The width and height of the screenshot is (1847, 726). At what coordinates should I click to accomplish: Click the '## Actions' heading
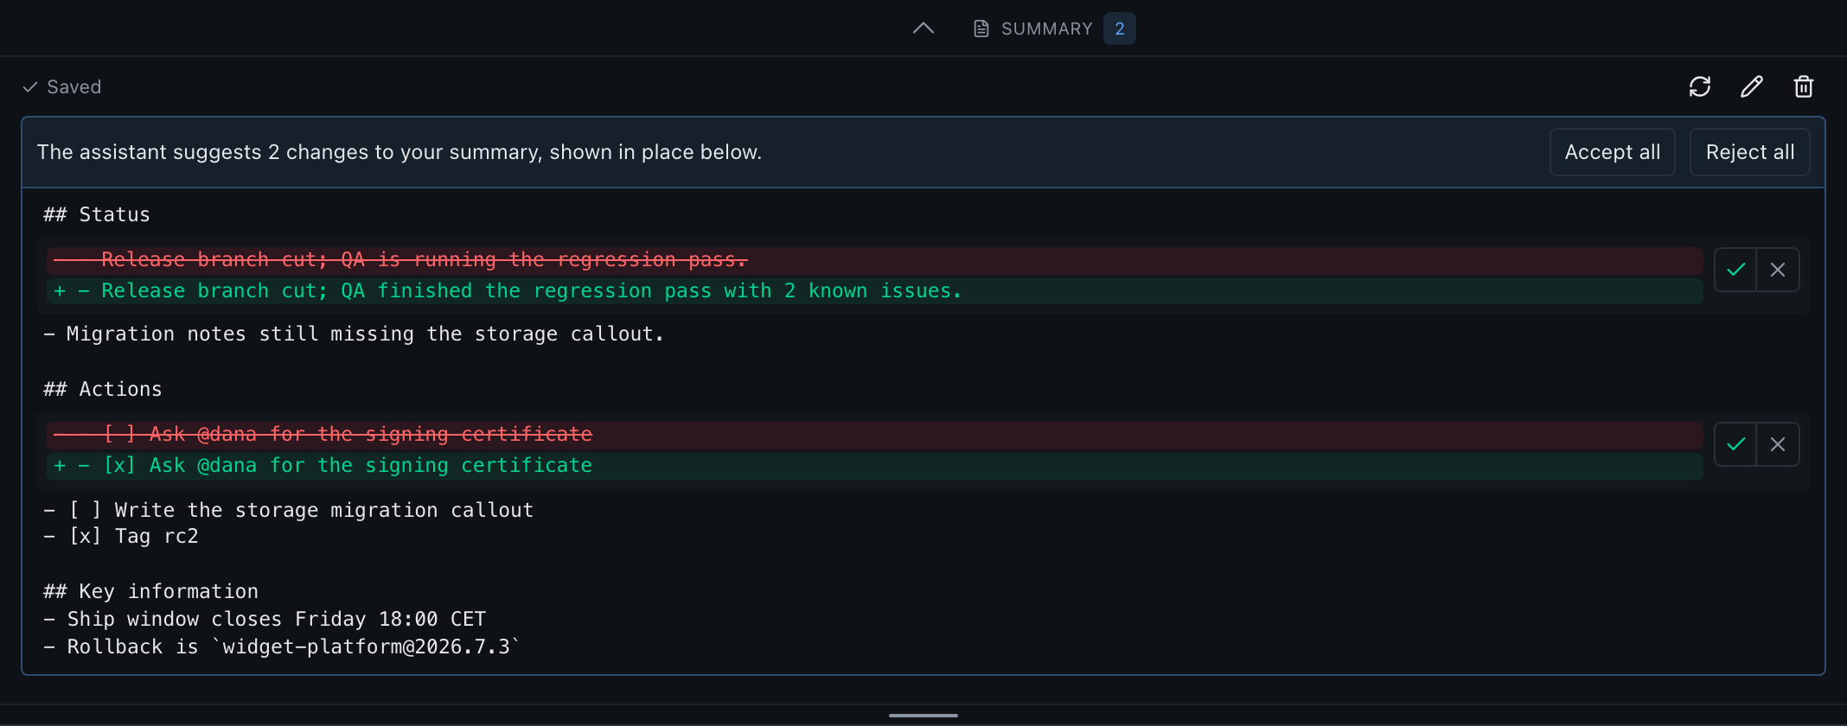pos(103,389)
